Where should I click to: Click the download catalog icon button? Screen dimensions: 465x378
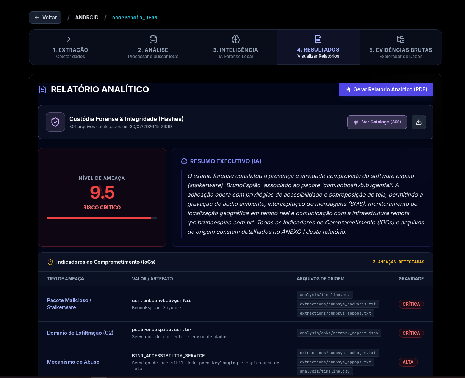(x=419, y=122)
